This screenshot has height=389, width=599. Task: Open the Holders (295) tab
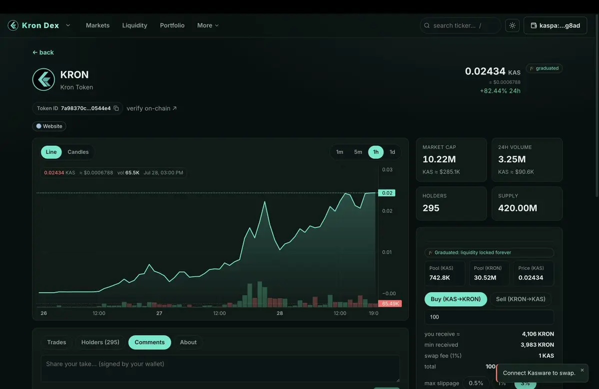[100, 343]
